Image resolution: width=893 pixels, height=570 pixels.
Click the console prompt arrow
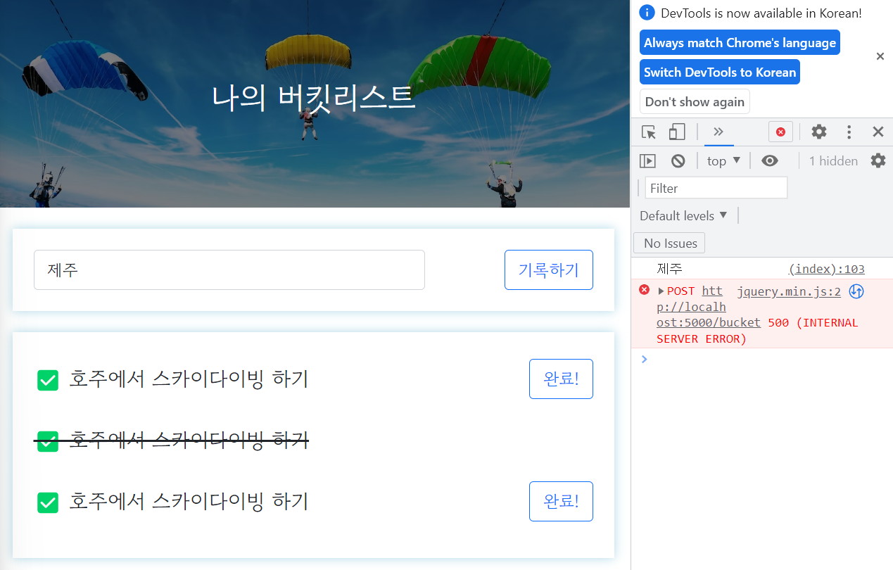point(643,359)
